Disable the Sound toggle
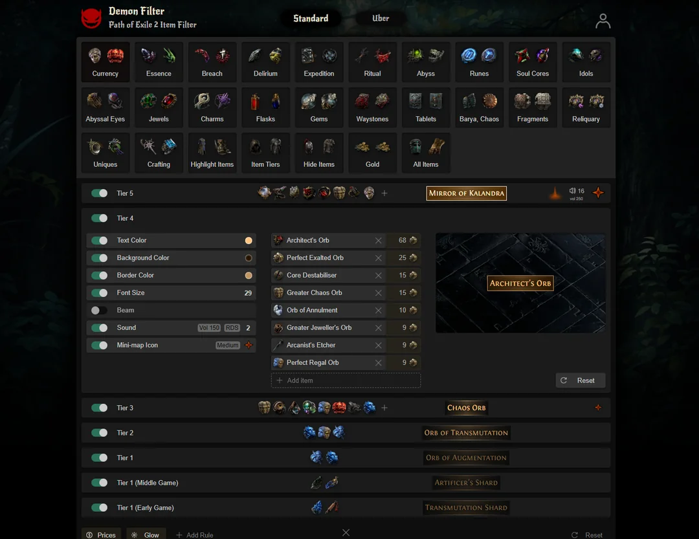 click(x=100, y=327)
